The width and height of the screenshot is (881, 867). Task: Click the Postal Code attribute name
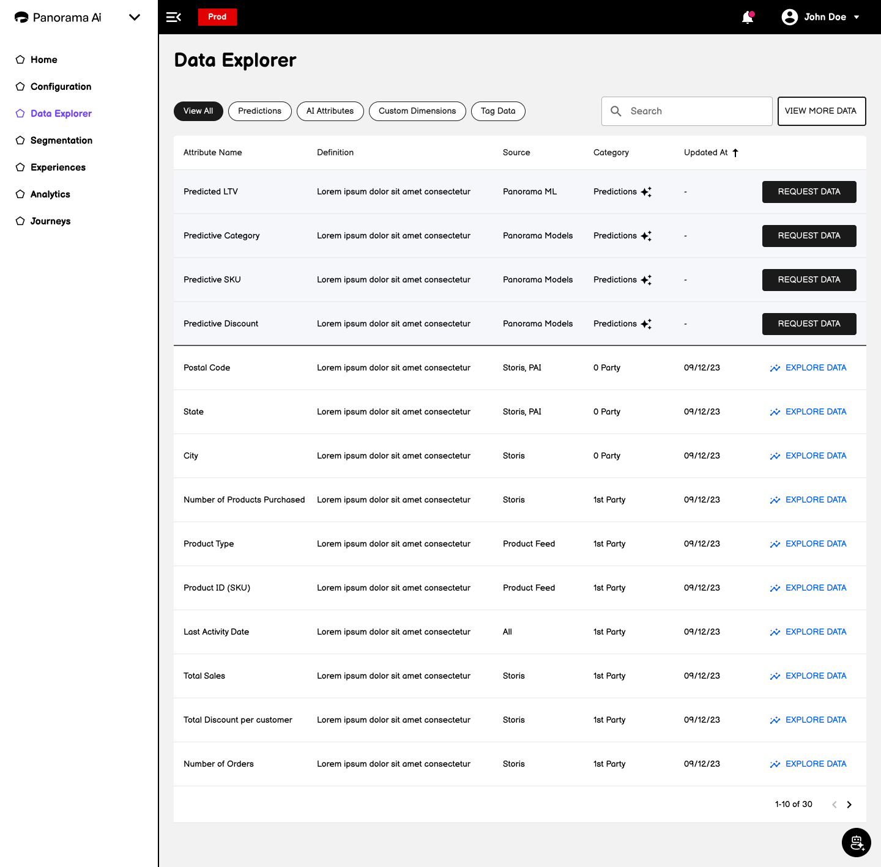207,368
